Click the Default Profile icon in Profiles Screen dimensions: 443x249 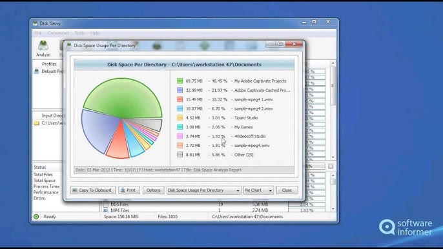point(36,72)
